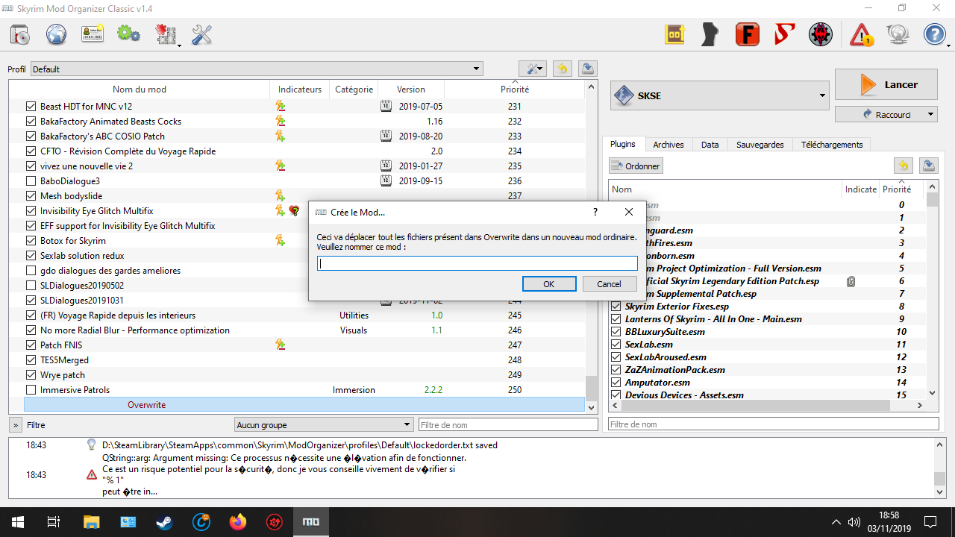Uncheck Amputator.esm plugin checkbox
The height and width of the screenshot is (537, 955).
tap(616, 383)
